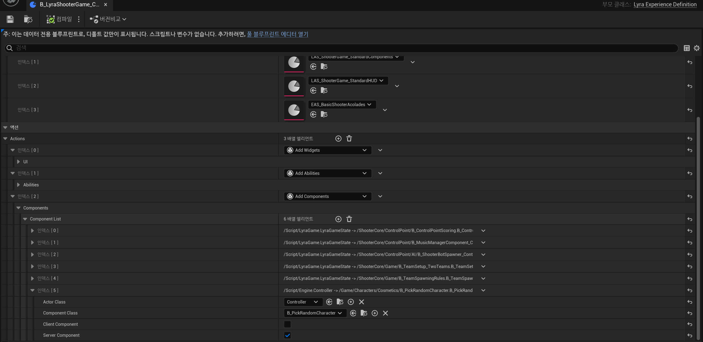Select the B_LyraShooterGame_C tab
Image resolution: width=703 pixels, height=342 pixels.
click(69, 5)
